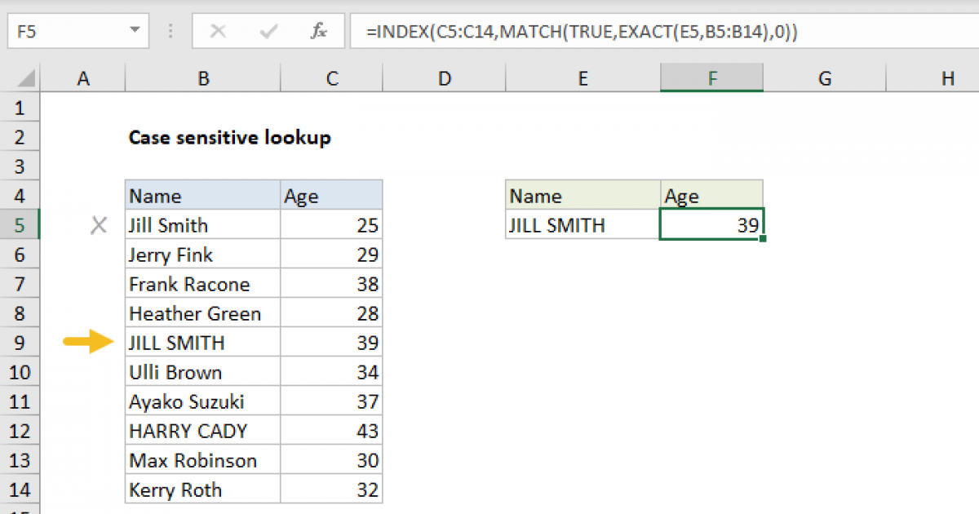Select the 'Frank Racone' cell
Viewport: 979px width, 514px height.
coord(203,284)
